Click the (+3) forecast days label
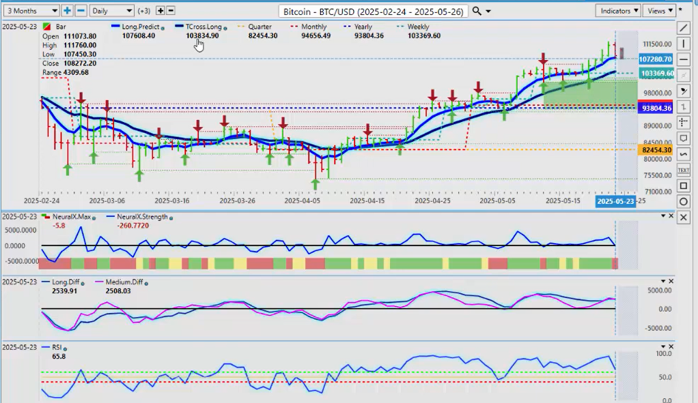Viewport: 698px width, 403px height. click(144, 11)
